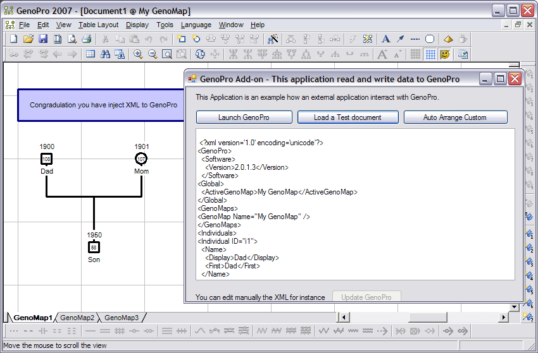Click the table search binoculars icon
538x353 pixels.
point(120,54)
